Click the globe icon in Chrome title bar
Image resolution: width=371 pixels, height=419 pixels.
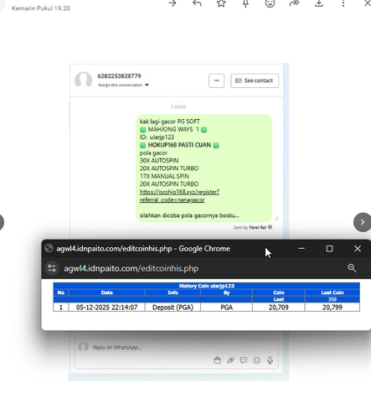49,248
